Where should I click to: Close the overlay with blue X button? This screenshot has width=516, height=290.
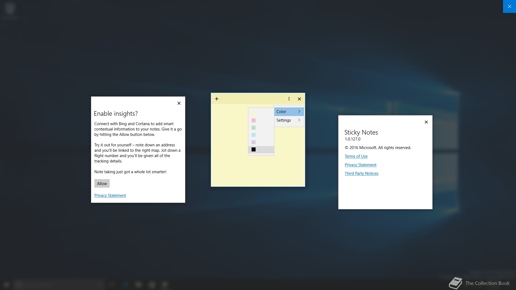pyautogui.click(x=510, y=6)
